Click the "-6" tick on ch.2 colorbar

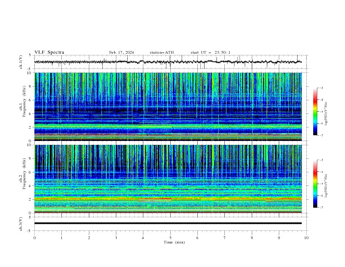click(321, 195)
